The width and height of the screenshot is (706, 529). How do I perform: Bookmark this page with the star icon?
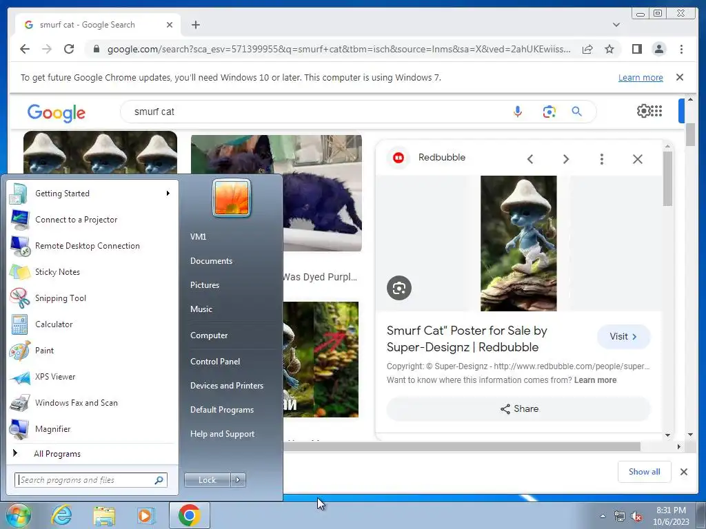(x=609, y=49)
